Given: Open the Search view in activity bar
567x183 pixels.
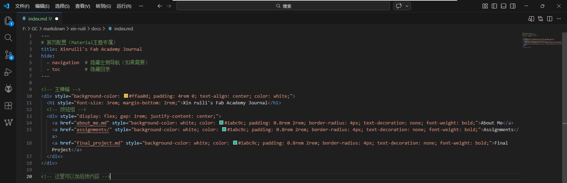Looking at the screenshot, I should [9, 38].
